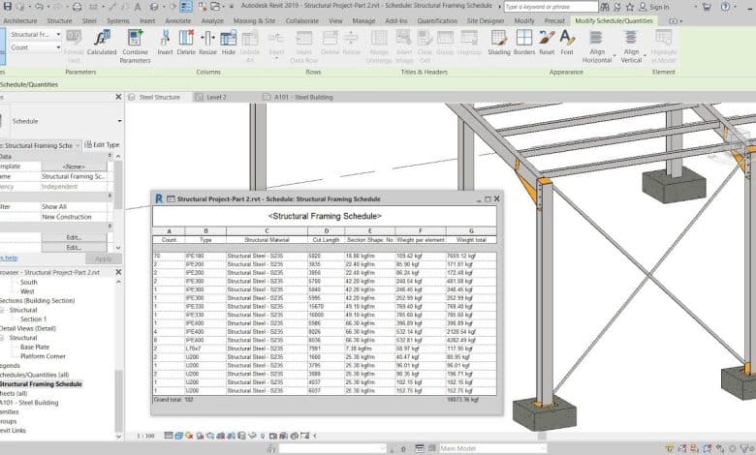Click Insert Data Row icon

point(303,38)
